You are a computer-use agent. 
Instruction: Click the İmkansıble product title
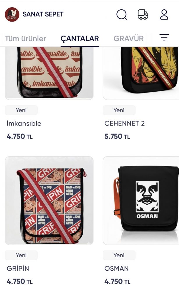pyautogui.click(x=24, y=124)
